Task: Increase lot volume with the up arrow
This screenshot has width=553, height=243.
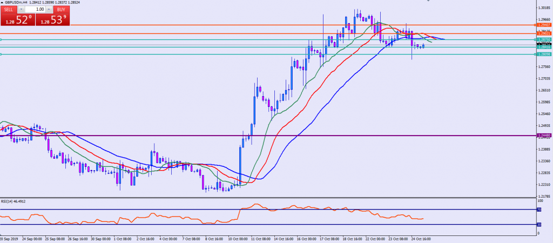Action: (49, 9)
